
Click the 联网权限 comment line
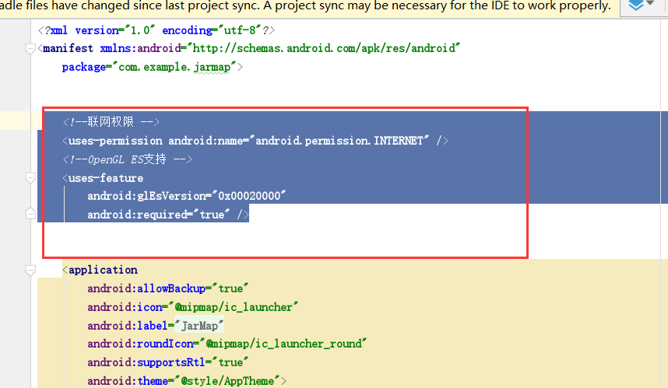click(111, 122)
